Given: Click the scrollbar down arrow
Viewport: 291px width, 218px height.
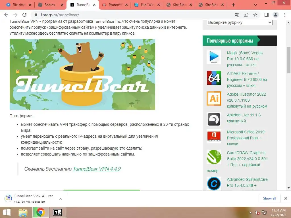Looking at the screenshot, I should (x=289, y=188).
